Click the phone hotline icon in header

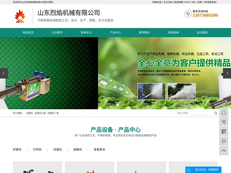pos(188,14)
